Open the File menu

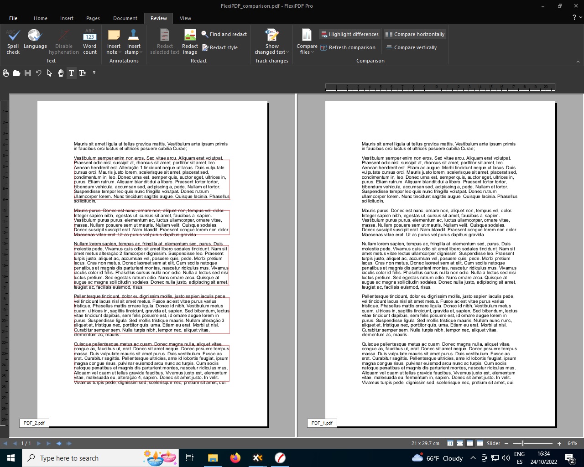coord(13,18)
